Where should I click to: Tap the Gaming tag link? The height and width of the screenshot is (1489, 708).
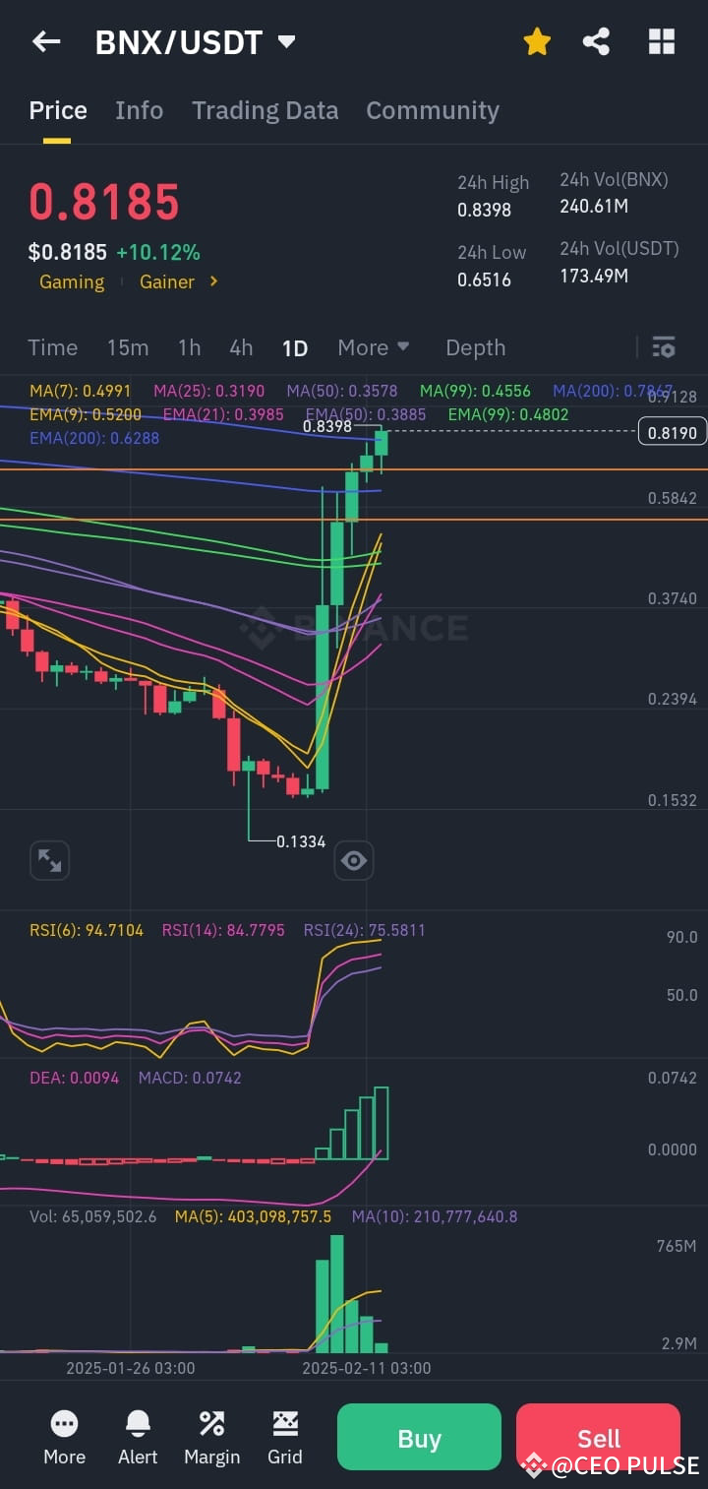(x=72, y=281)
